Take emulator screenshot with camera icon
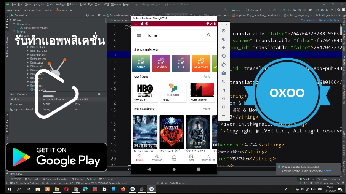Viewport: 346px width, 194px height. pyautogui.click(x=223, y=73)
